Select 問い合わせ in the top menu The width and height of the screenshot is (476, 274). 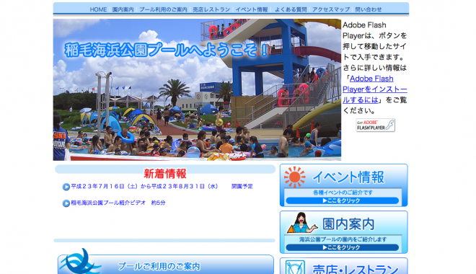(369, 9)
